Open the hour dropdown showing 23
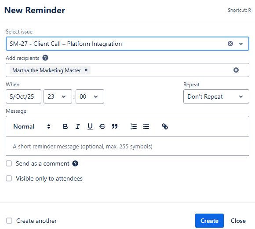The height and width of the screenshot is (229, 255). tap(58, 96)
